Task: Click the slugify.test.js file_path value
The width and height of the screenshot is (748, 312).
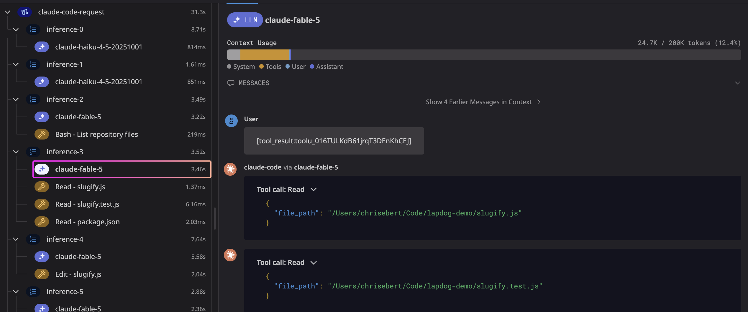Action: pos(435,286)
